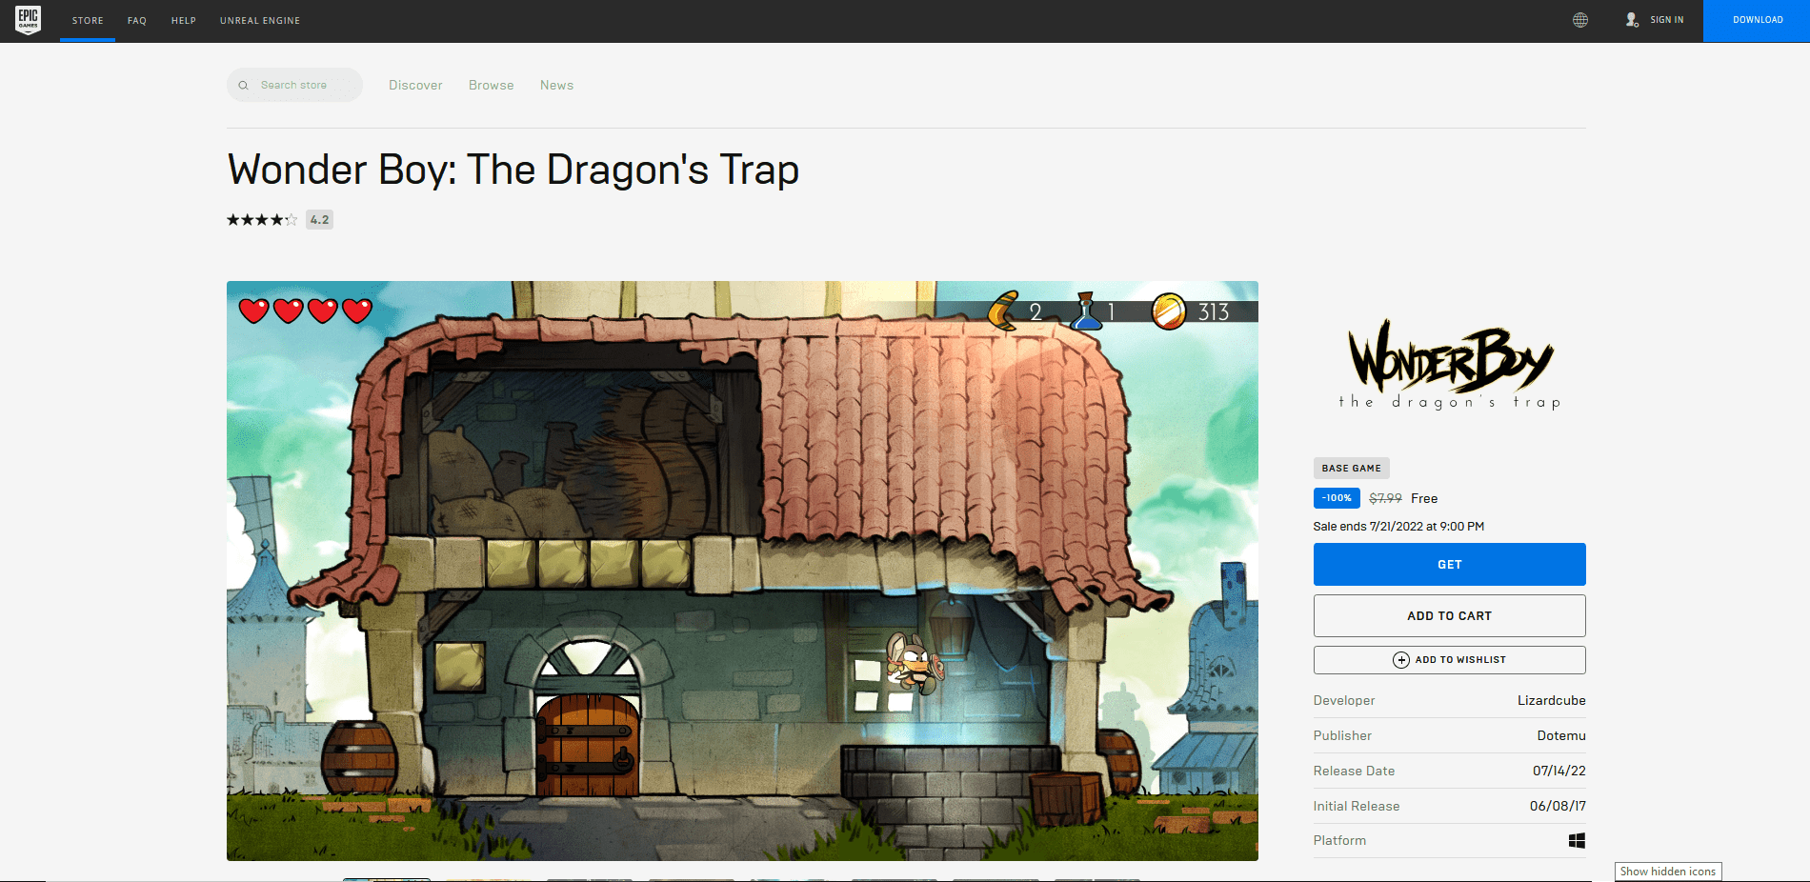
Task: Click the Sign In link
Action: pyautogui.click(x=1667, y=20)
